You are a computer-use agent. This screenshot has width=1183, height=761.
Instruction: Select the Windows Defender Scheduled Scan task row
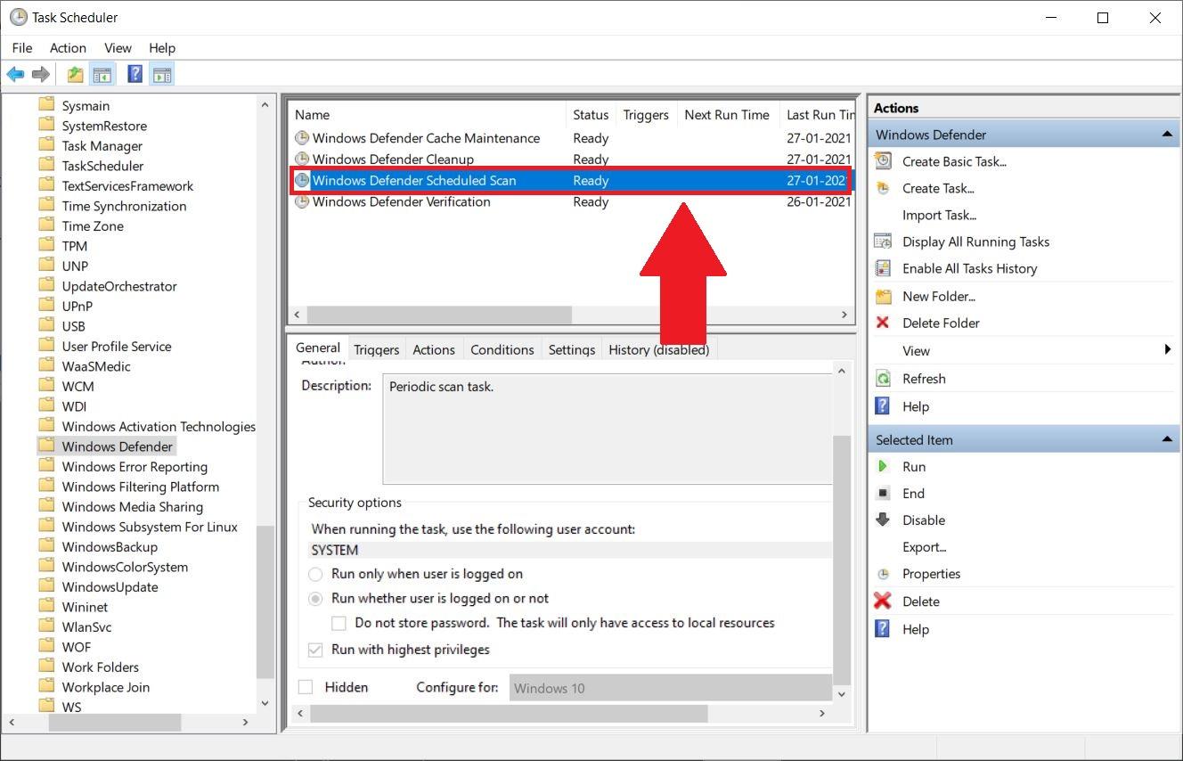(x=570, y=180)
